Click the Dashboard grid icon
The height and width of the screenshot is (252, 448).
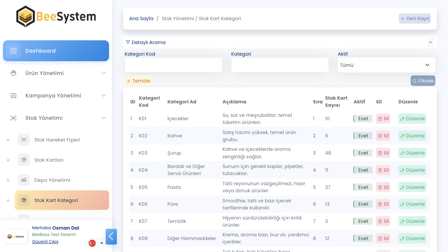point(13,51)
